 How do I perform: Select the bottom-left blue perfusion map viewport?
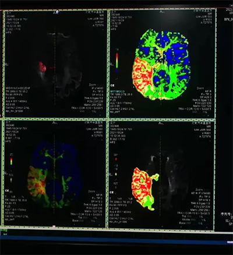(54, 173)
